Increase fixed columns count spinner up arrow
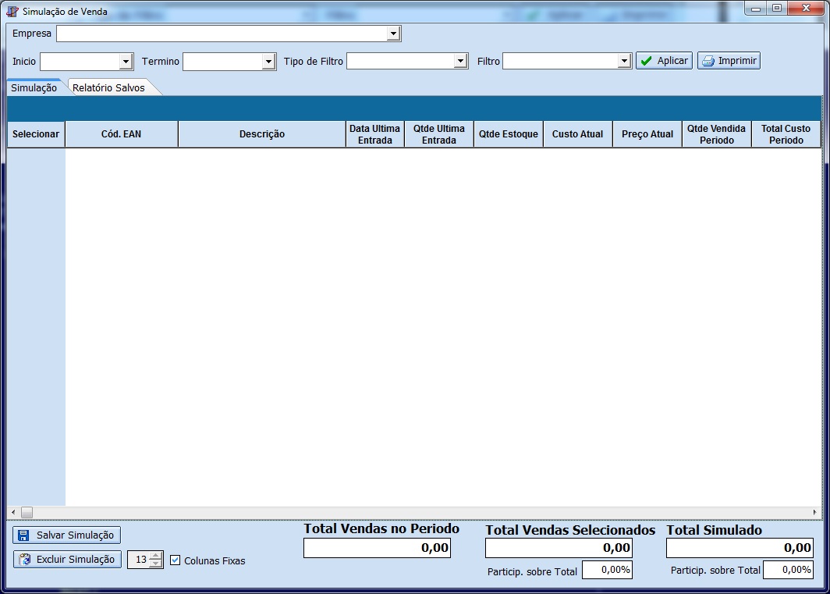Screen dimensions: 830x594 (156, 556)
